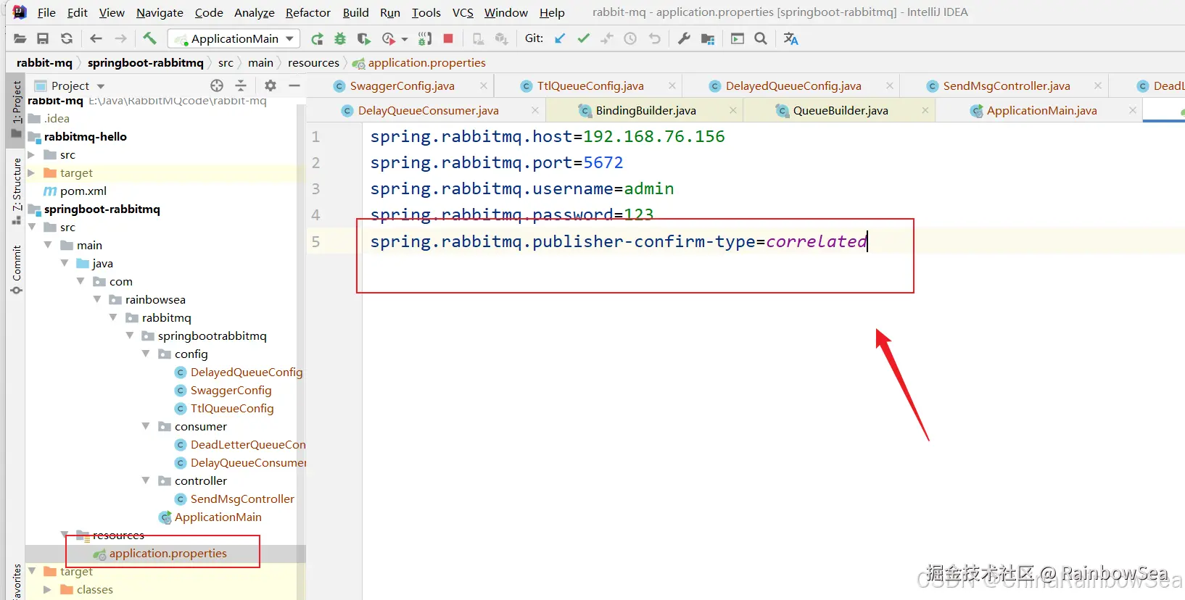Click the Translate icon in toolbar
The height and width of the screenshot is (600, 1185).
pos(790,38)
